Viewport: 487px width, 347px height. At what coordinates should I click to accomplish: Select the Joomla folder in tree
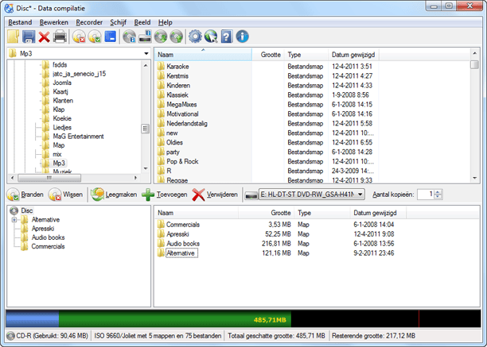coord(62,83)
